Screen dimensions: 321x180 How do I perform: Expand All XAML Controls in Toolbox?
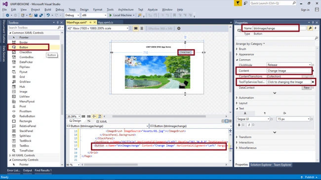click(x=10, y=155)
